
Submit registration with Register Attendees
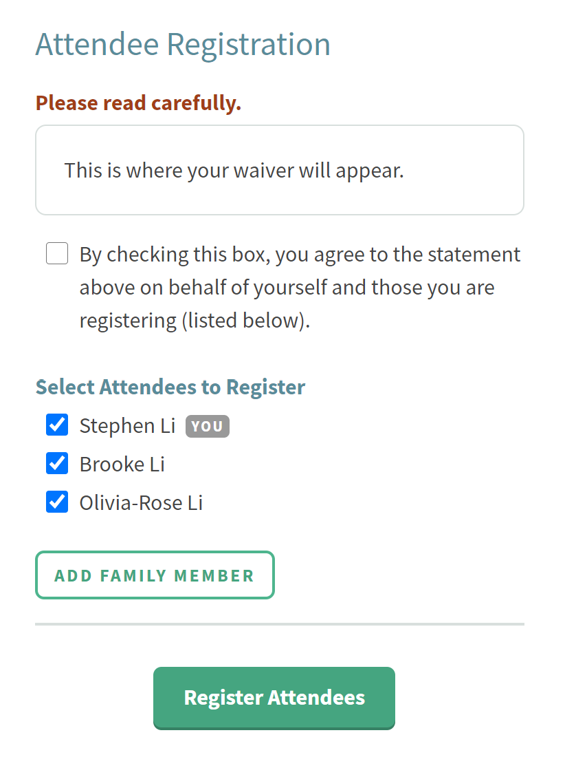274,697
